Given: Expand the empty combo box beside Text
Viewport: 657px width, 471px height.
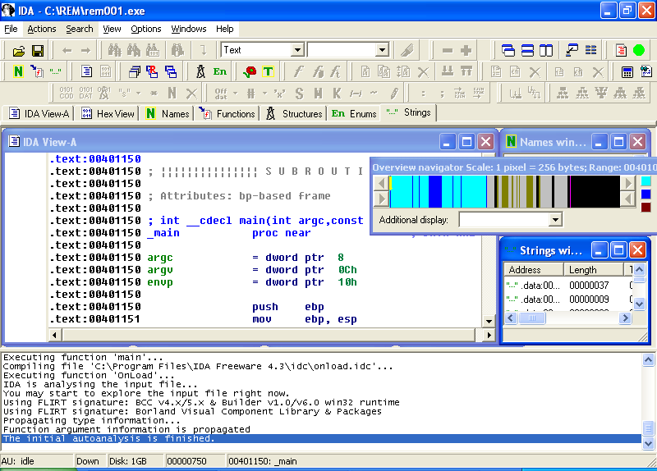Looking at the screenshot, I should point(382,50).
